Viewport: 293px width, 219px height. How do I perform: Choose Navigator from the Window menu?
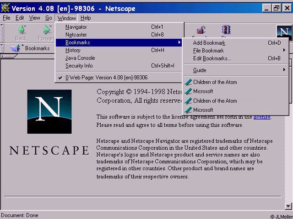pyautogui.click(x=119, y=27)
